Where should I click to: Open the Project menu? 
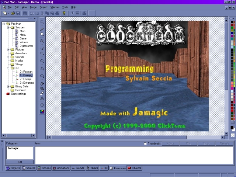pyautogui.click(x=44, y=7)
